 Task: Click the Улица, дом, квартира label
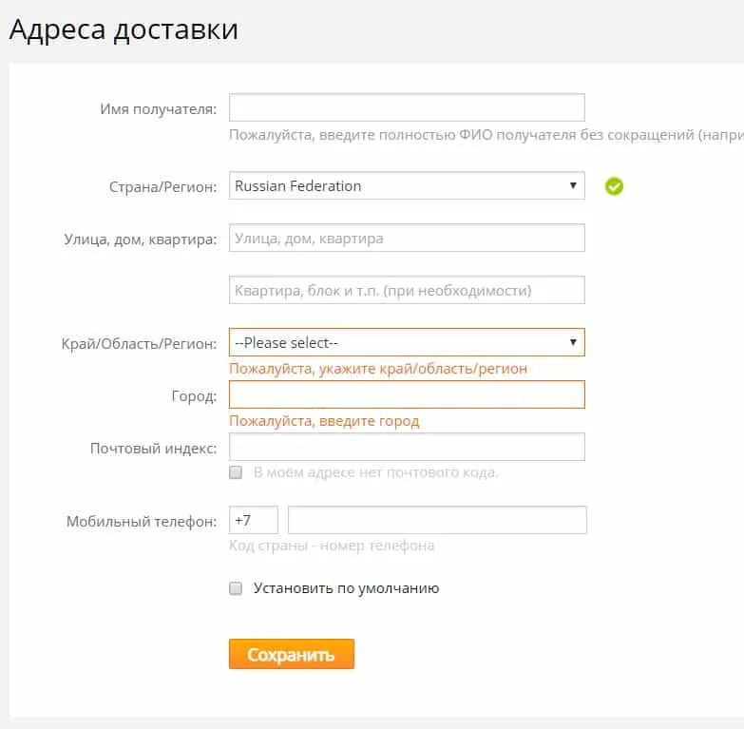[141, 240]
